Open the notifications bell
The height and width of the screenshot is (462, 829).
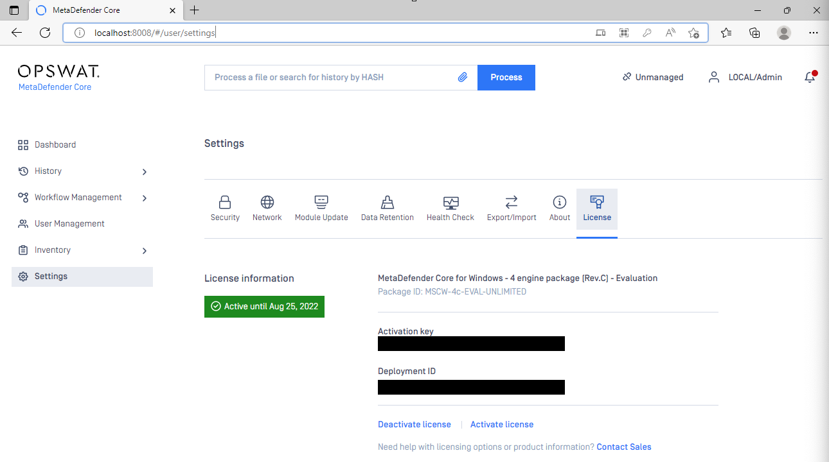810,77
